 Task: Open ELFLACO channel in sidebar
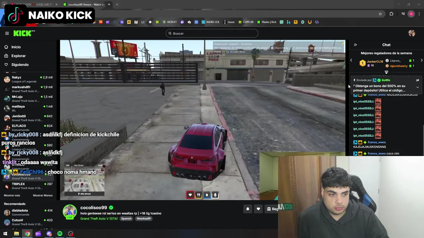point(28,128)
